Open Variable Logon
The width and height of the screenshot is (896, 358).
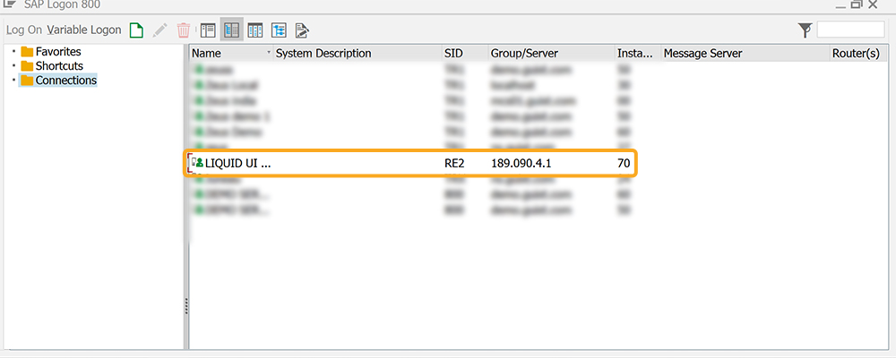[x=84, y=30]
